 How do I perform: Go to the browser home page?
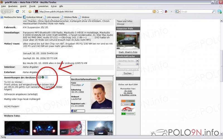click(x=30, y=11)
